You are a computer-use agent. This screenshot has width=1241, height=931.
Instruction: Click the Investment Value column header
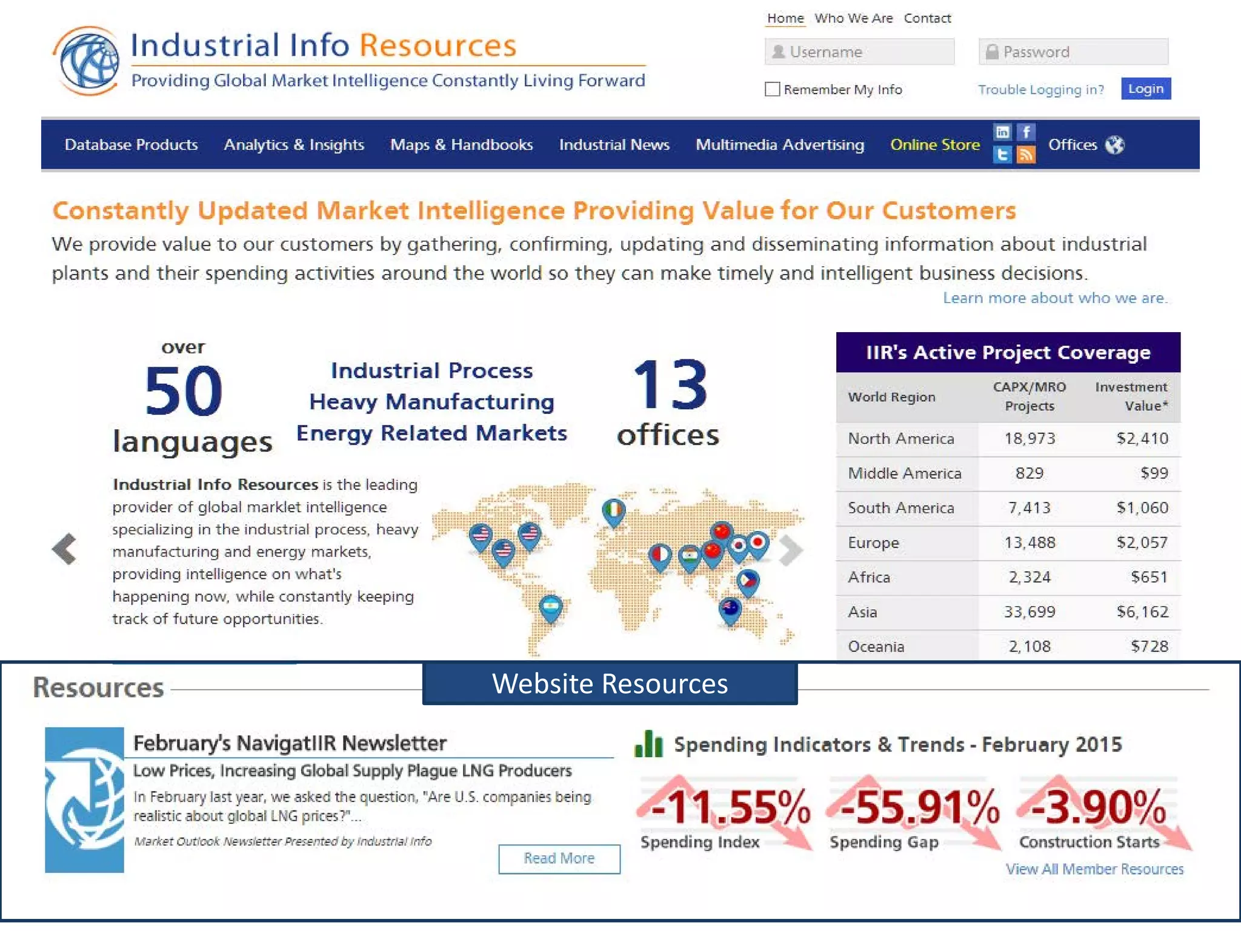tap(1131, 396)
